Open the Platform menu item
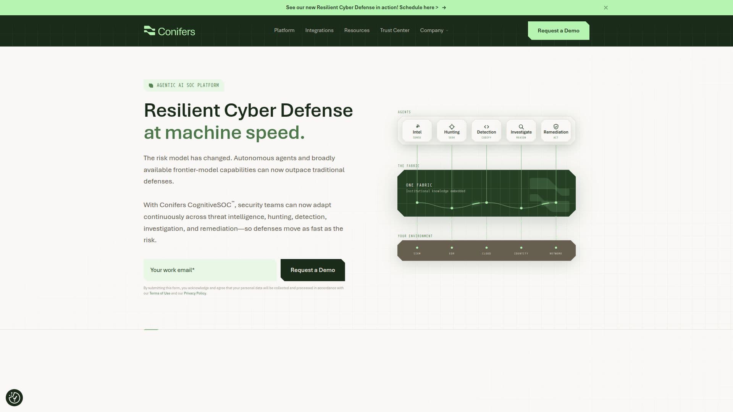The width and height of the screenshot is (733, 412). pos(284,30)
